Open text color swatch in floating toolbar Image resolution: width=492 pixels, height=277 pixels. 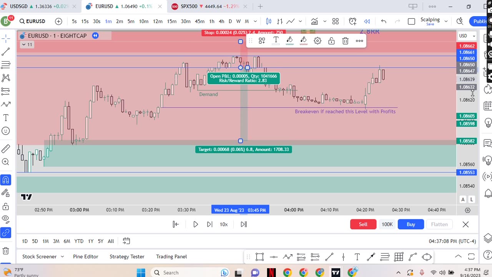tap(276, 41)
